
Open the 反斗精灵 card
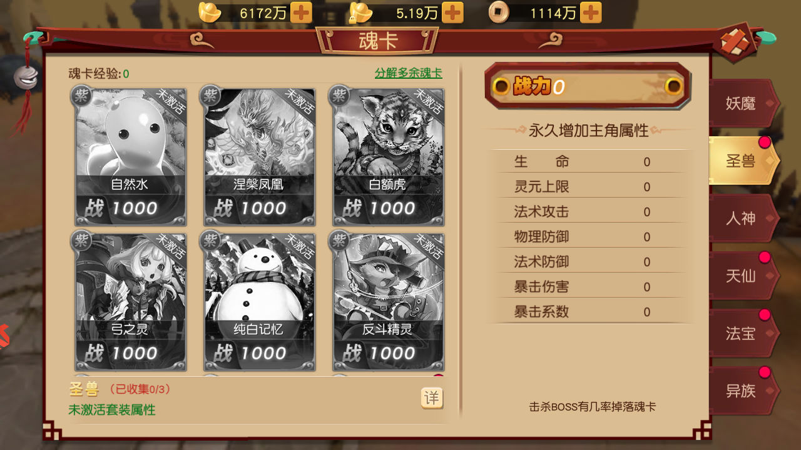388,302
